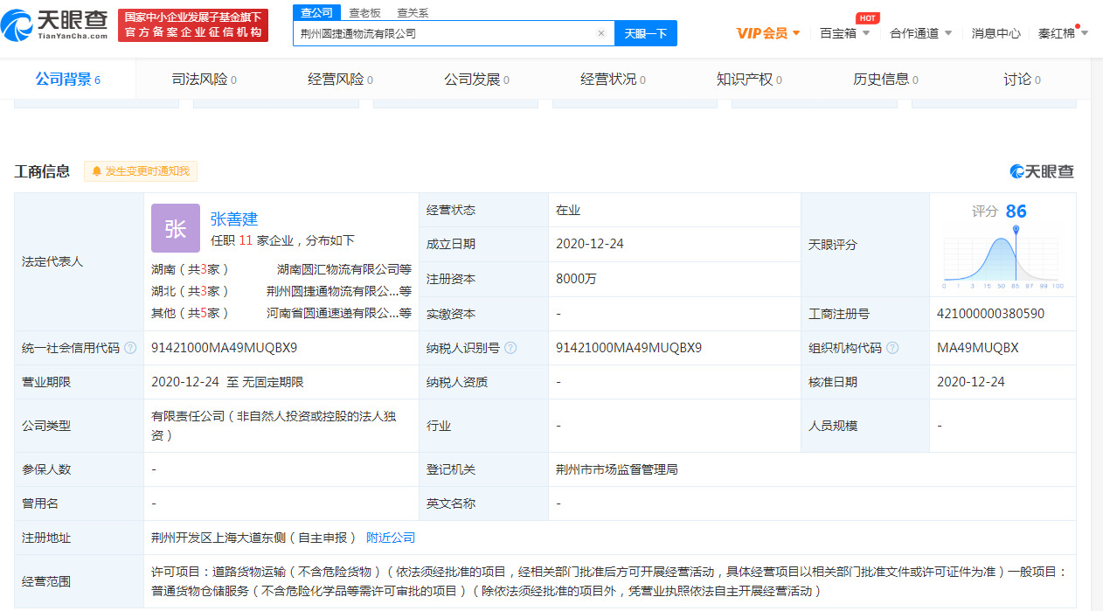Click 湖北（共3家） region entry
This screenshot has height=611, width=1103.
[190, 291]
